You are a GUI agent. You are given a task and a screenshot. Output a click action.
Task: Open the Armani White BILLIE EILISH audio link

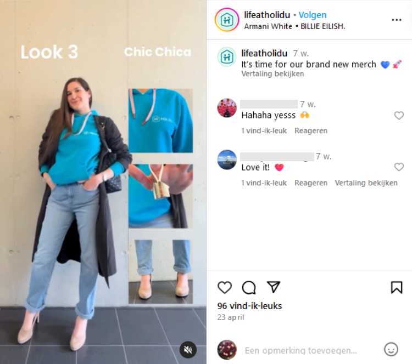coord(294,26)
